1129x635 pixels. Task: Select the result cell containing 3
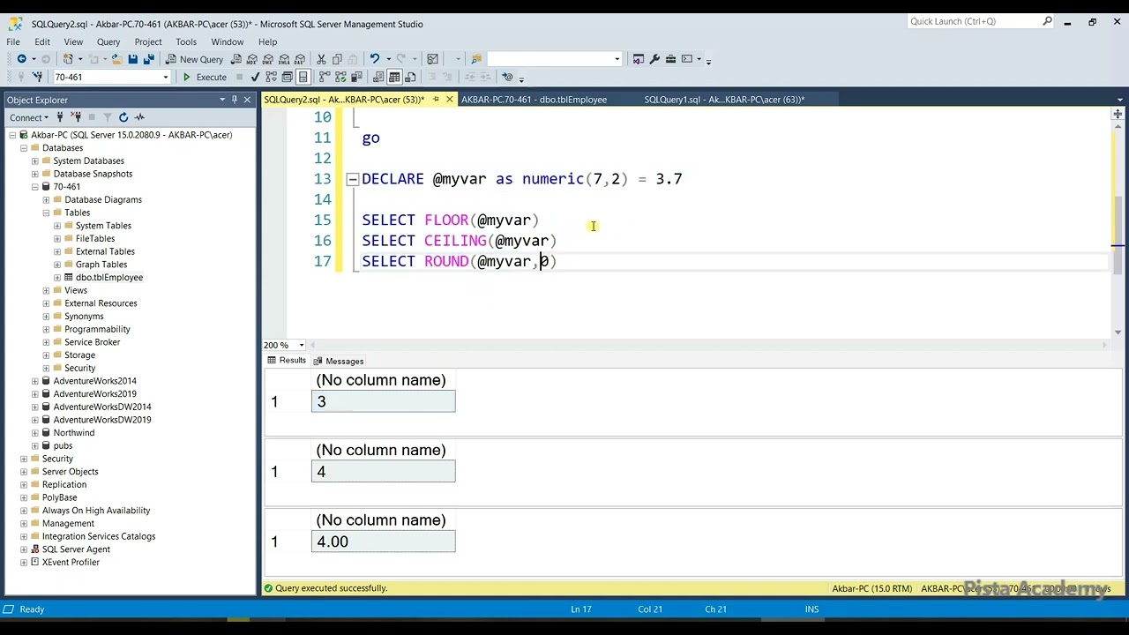coord(384,401)
